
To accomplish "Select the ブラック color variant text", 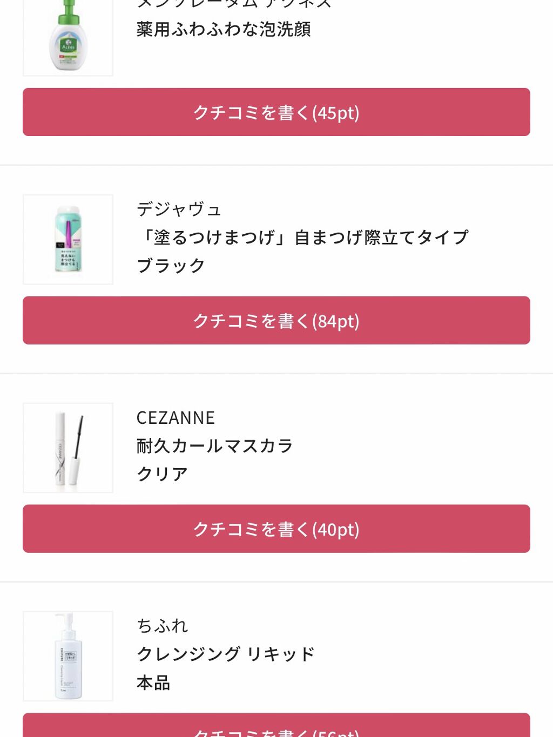I will click(171, 266).
